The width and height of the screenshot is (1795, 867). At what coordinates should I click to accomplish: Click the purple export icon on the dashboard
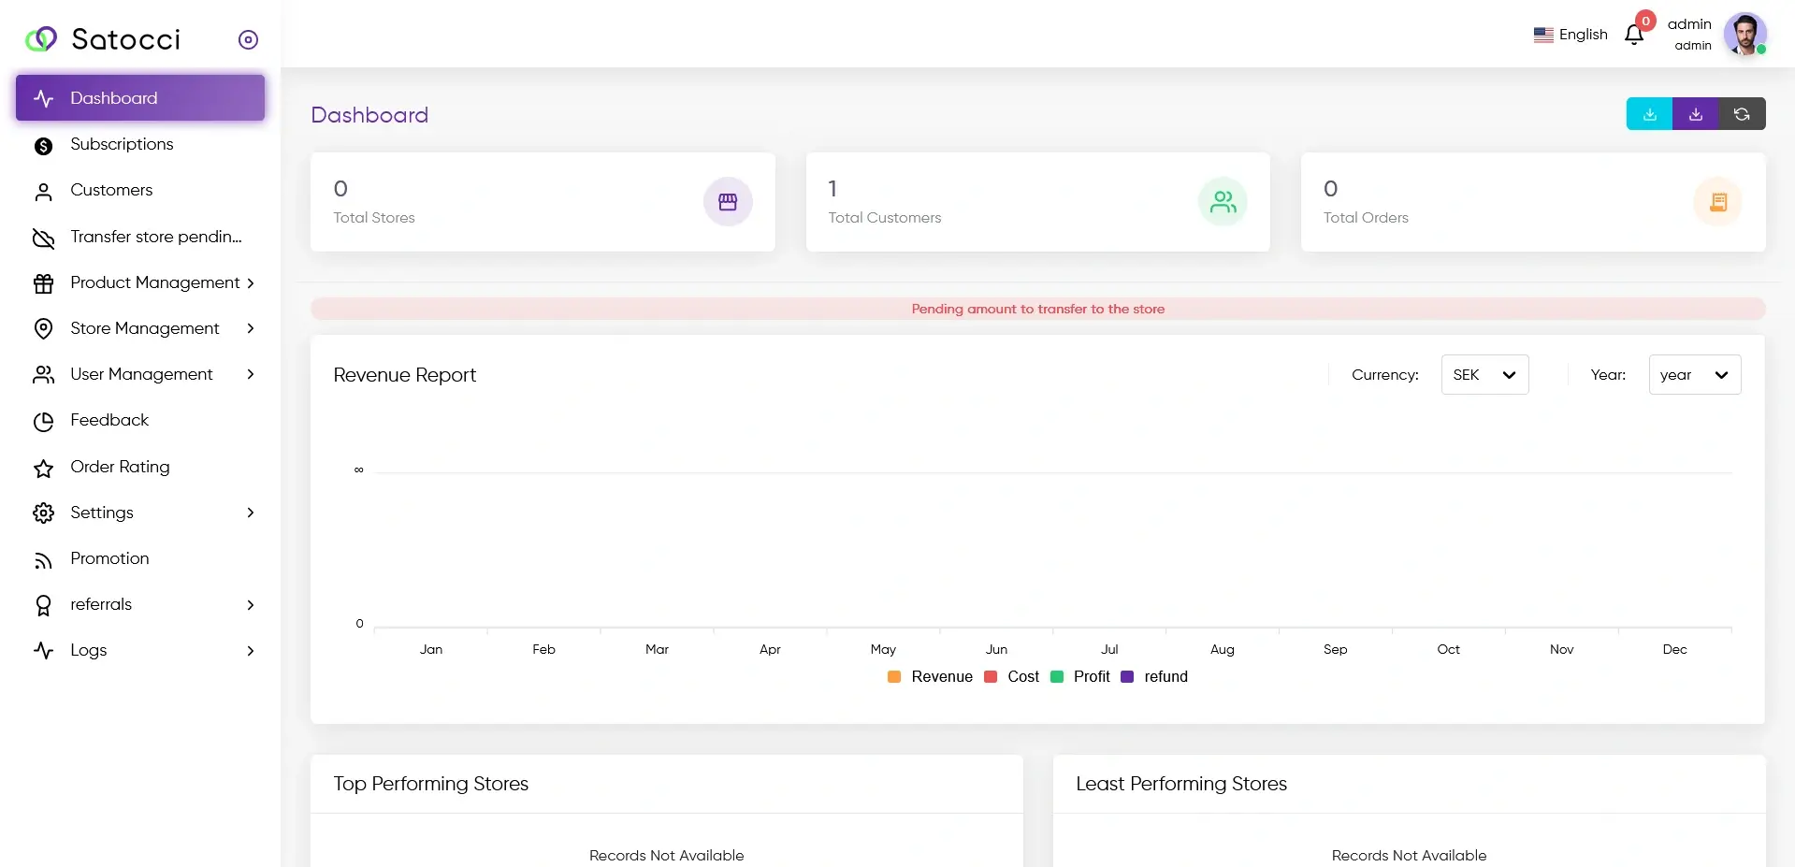[x=1695, y=113]
